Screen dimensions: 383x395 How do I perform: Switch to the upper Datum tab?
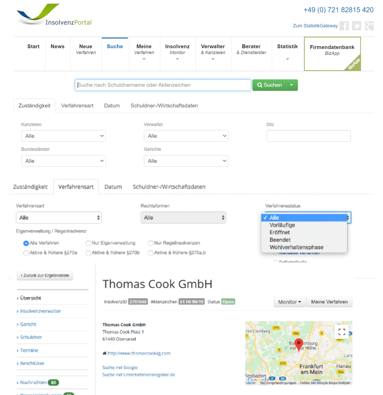click(112, 106)
